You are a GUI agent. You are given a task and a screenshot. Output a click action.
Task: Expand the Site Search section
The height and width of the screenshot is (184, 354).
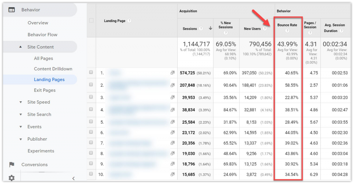(x=20, y=114)
